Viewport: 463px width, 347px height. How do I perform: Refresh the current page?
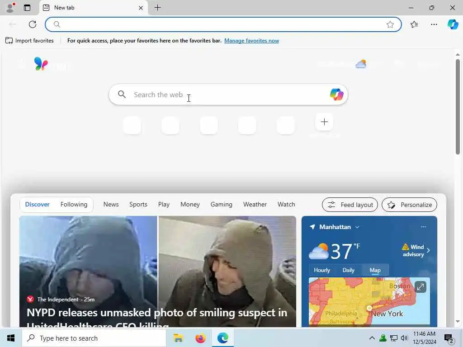point(33,24)
